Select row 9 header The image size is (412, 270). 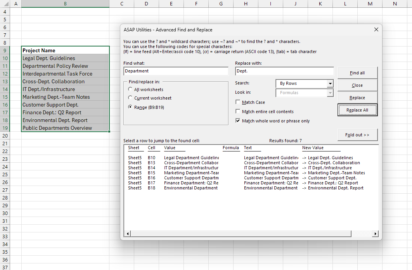[5, 50]
